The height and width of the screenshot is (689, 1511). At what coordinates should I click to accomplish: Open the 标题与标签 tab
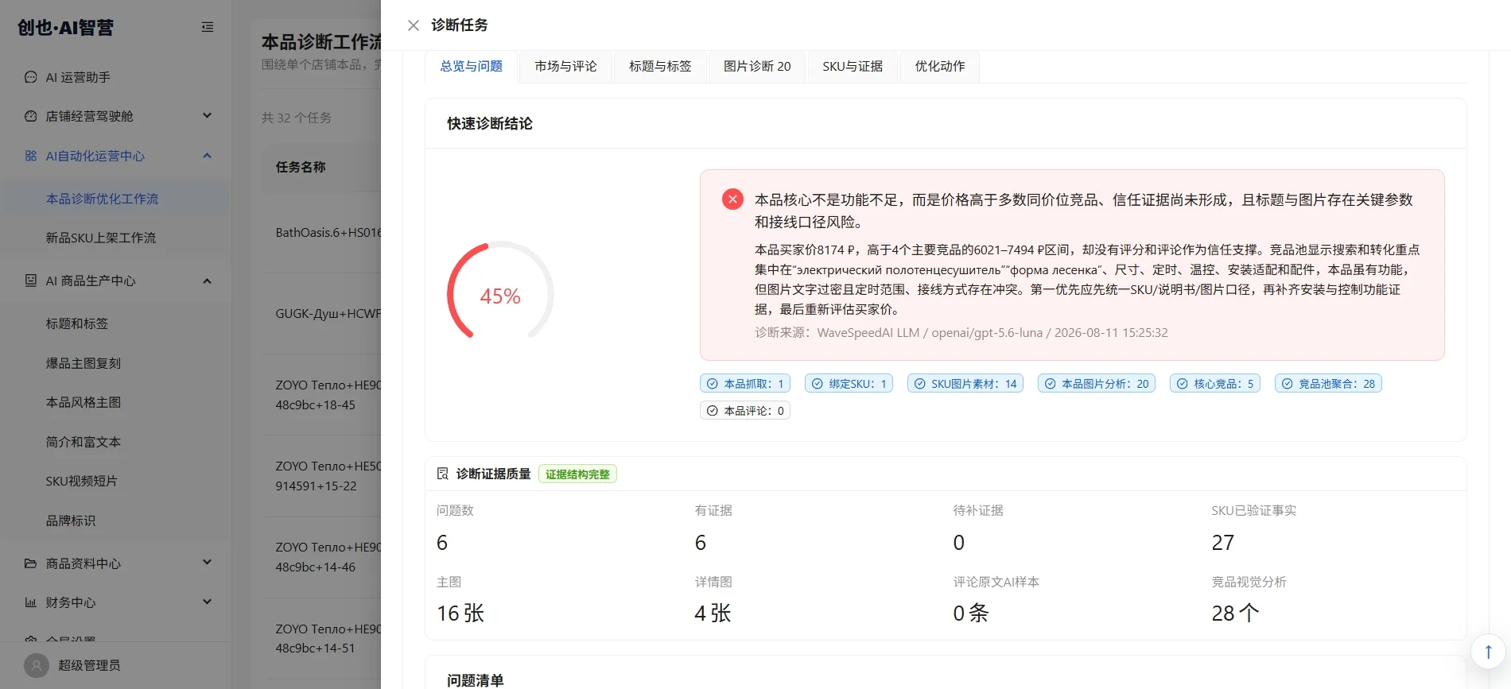coord(660,67)
